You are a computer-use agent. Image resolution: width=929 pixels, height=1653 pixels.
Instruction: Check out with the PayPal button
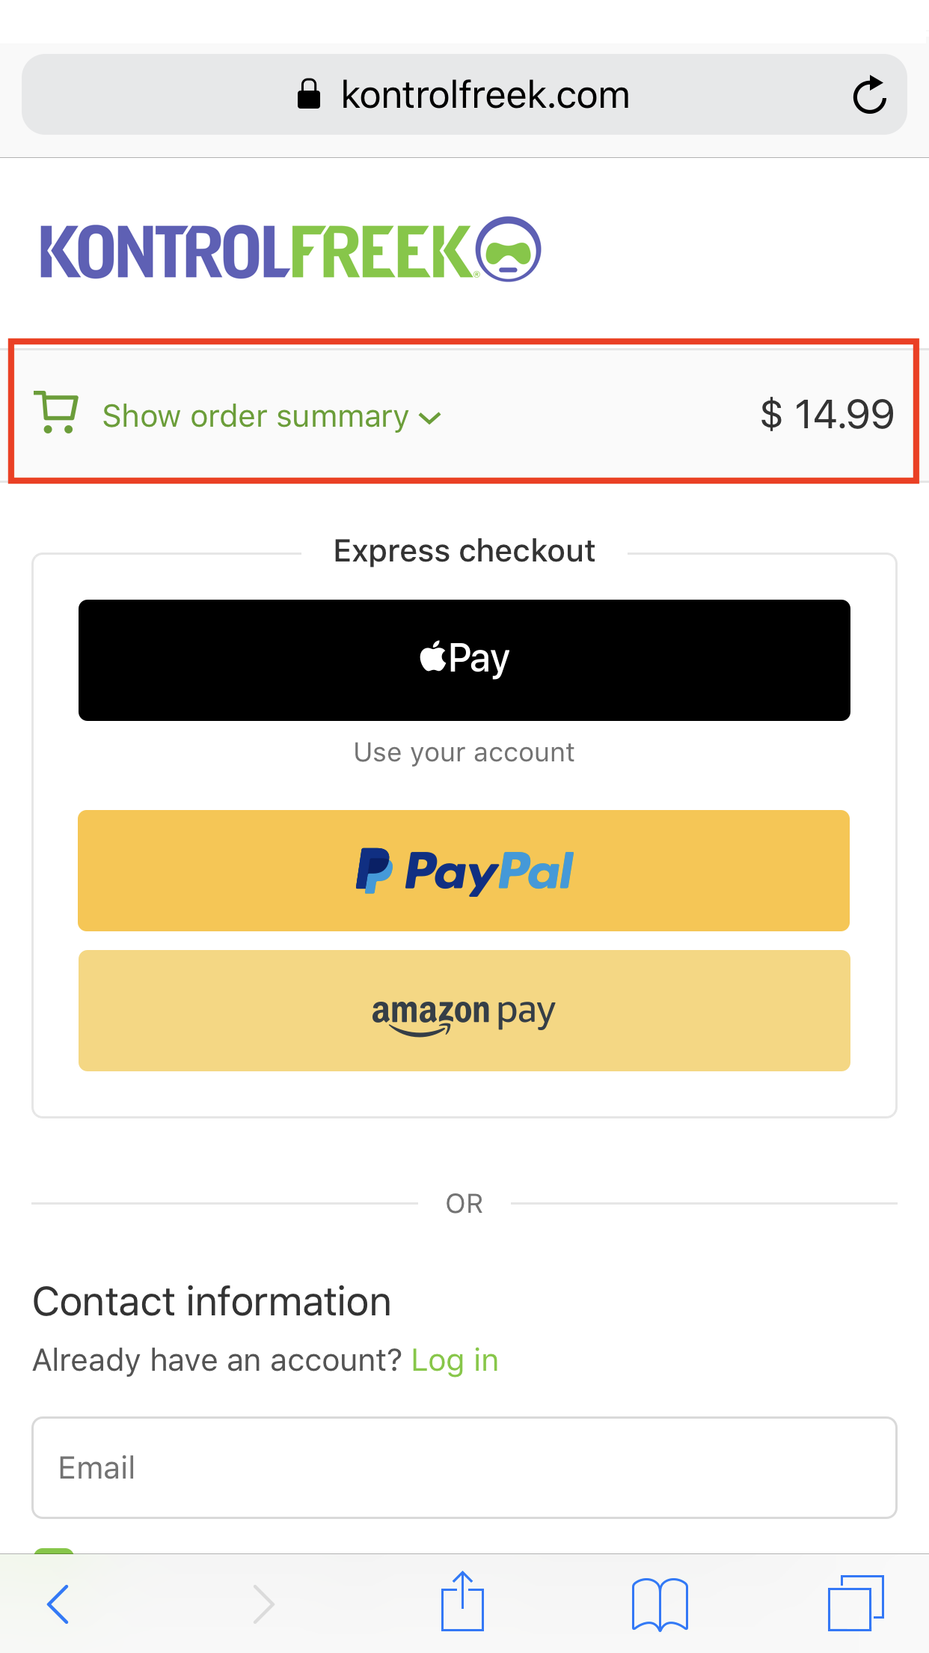[x=464, y=870]
